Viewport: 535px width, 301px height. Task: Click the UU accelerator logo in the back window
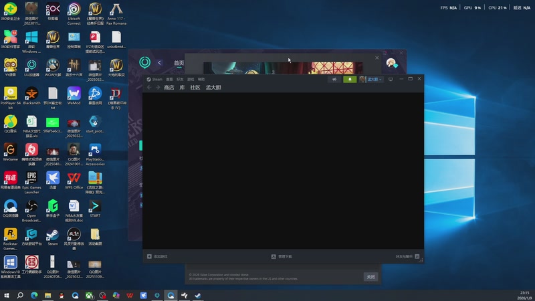(144, 62)
